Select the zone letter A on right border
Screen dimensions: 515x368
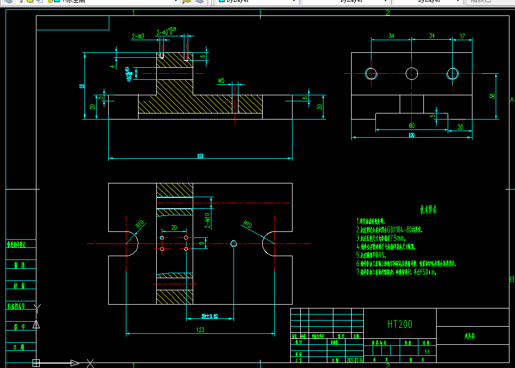(x=512, y=99)
